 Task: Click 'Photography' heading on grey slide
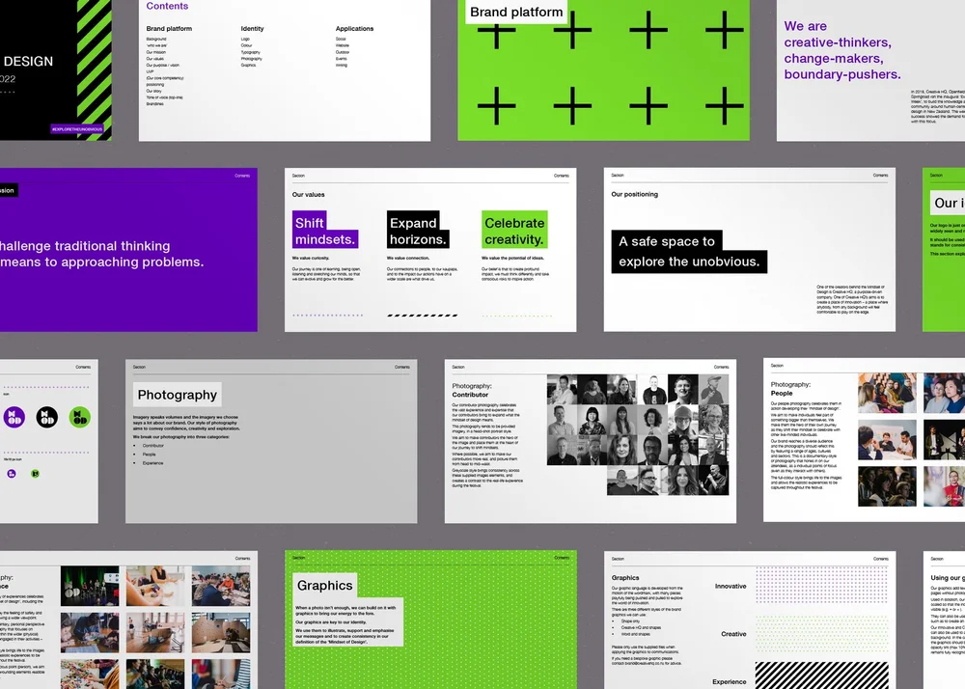[178, 395]
